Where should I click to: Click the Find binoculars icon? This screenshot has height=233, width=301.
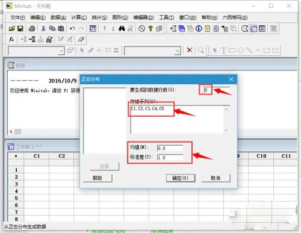click(x=122, y=29)
